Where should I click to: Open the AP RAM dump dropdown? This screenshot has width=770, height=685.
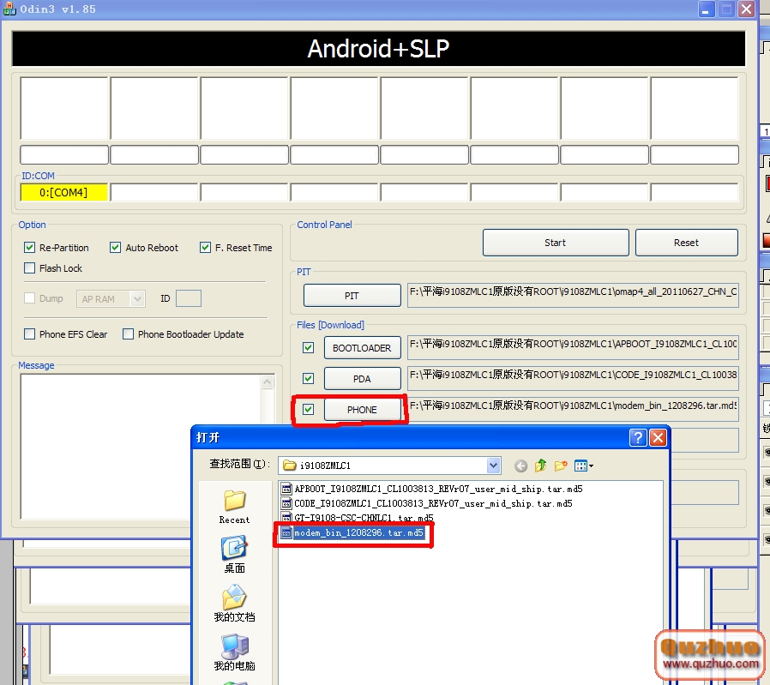coord(137,298)
